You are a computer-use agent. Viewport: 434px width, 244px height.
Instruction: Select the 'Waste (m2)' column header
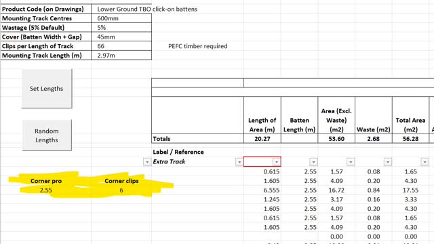(374, 115)
